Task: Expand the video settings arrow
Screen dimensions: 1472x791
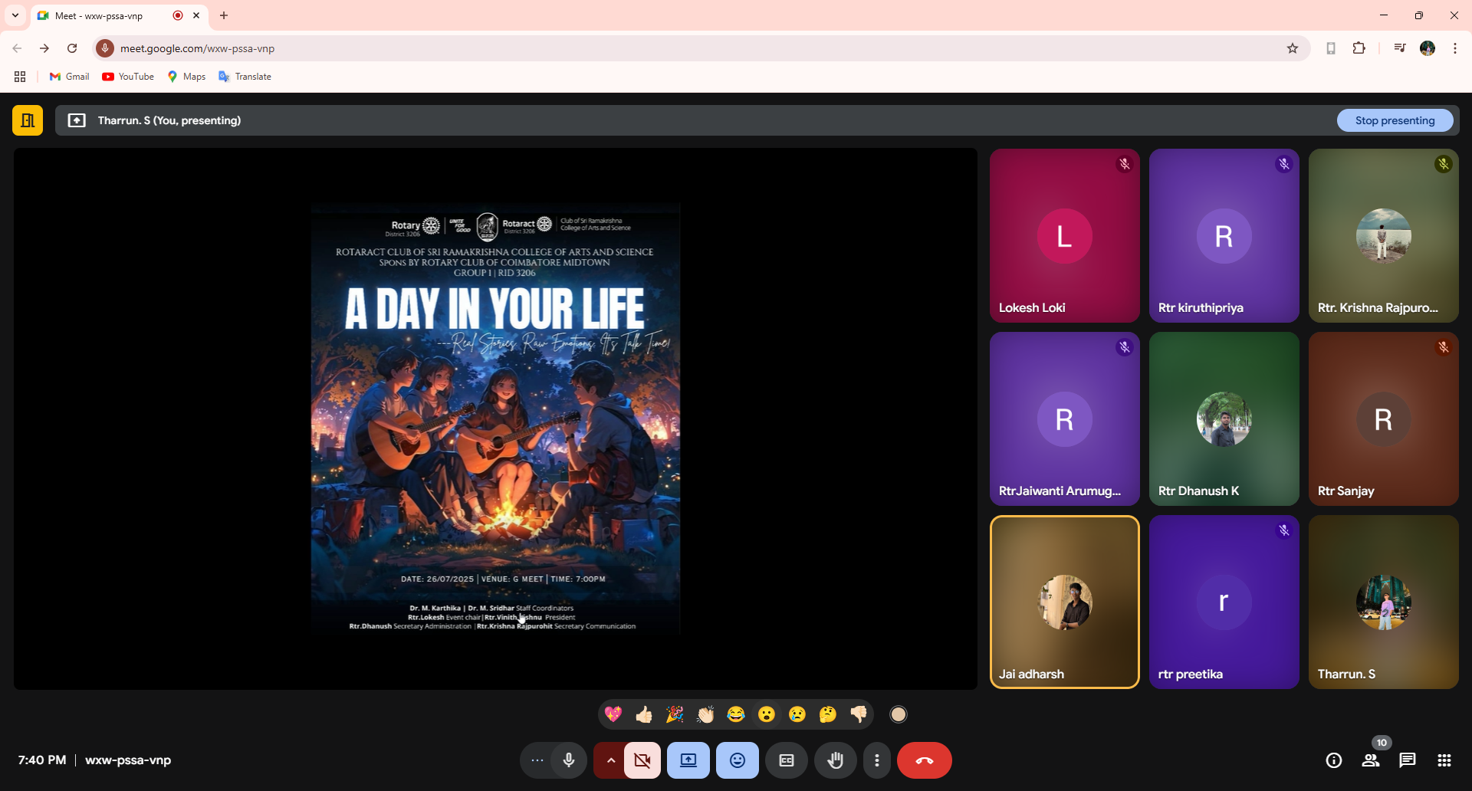Action: [x=610, y=760]
